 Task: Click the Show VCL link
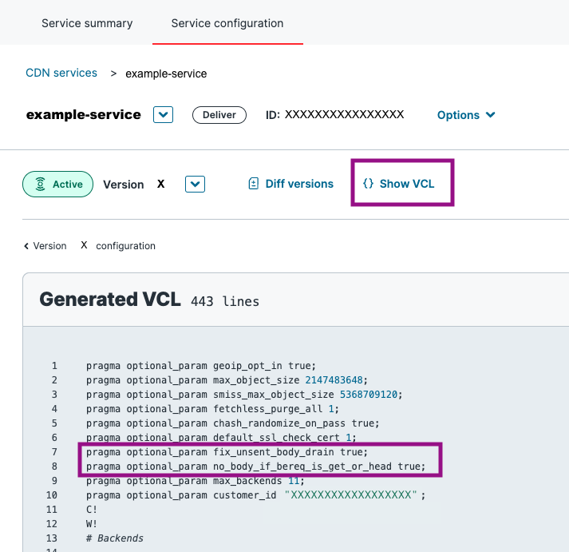[x=406, y=184]
